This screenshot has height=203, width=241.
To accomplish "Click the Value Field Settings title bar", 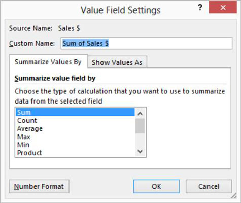I will (101, 10).
